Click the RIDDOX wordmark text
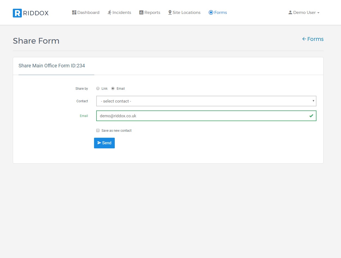The height and width of the screenshot is (258, 341). coord(36,13)
